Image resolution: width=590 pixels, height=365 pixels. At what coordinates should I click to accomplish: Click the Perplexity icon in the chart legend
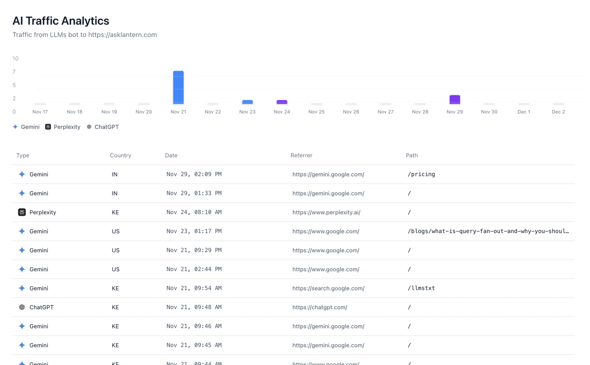pos(48,127)
